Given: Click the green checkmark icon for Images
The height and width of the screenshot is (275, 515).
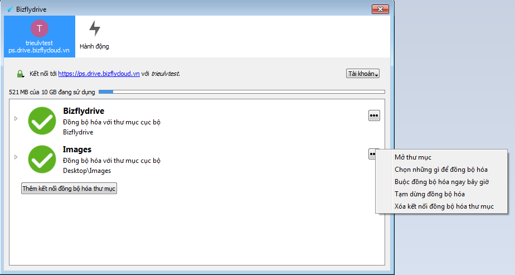Looking at the screenshot, I should tap(42, 159).
